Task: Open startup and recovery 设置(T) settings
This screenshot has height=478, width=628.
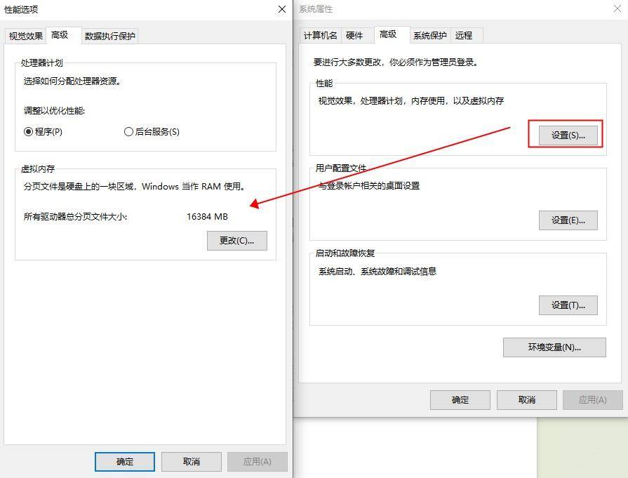Action: pyautogui.click(x=568, y=305)
